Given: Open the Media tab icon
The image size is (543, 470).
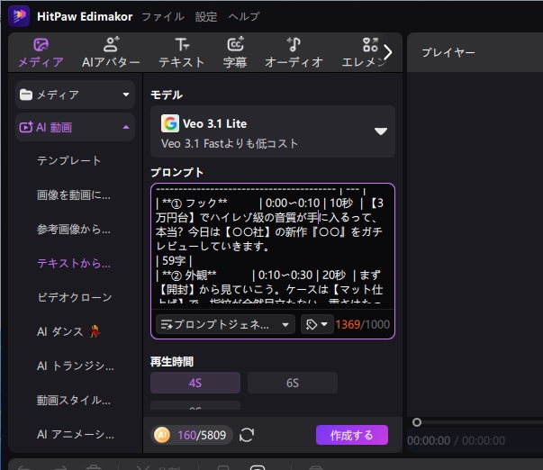Looking at the screenshot, I should pyautogui.click(x=41, y=44).
